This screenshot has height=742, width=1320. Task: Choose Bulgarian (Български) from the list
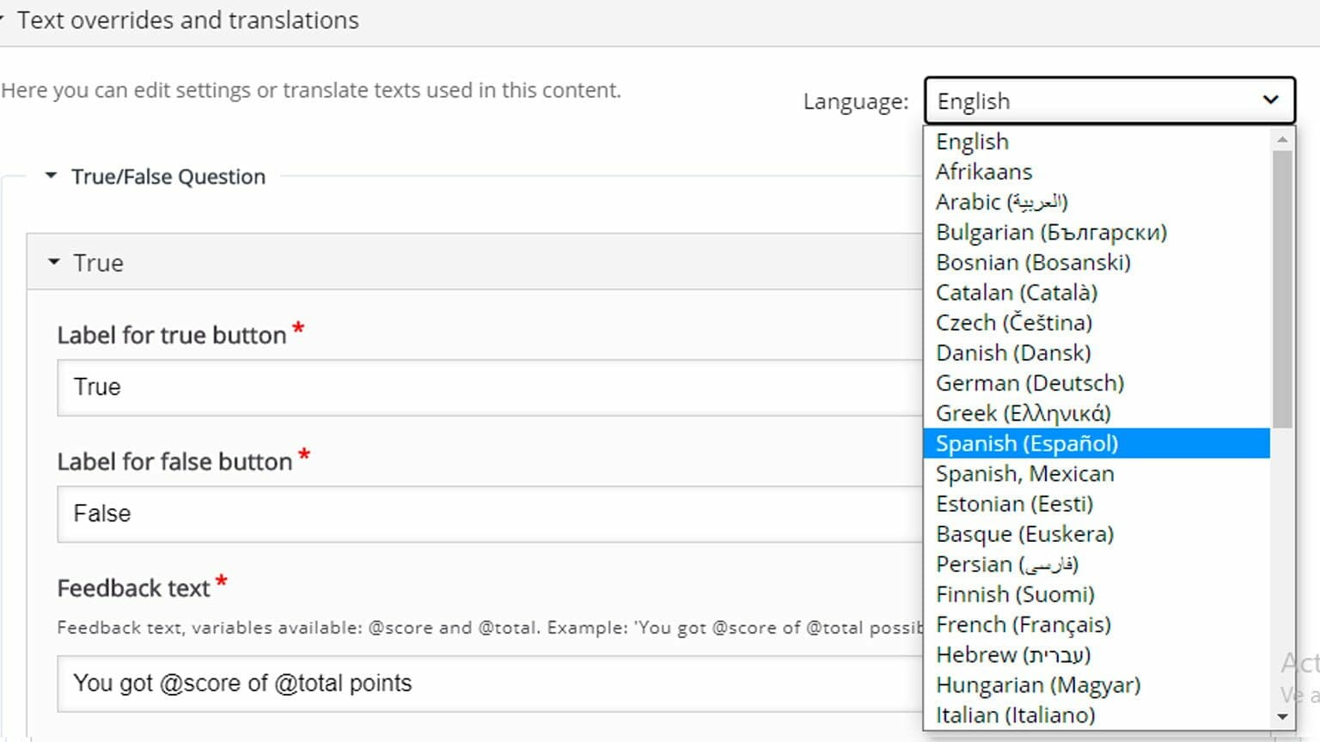point(1097,232)
